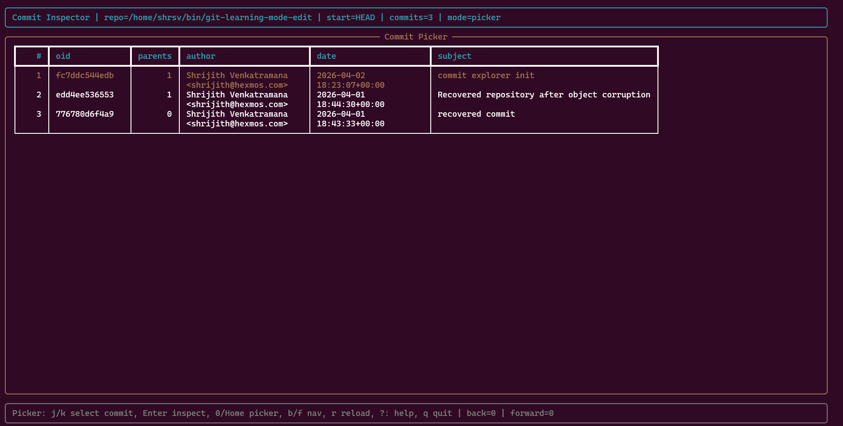Click parents value for commit edd4ee536553

tap(169, 95)
